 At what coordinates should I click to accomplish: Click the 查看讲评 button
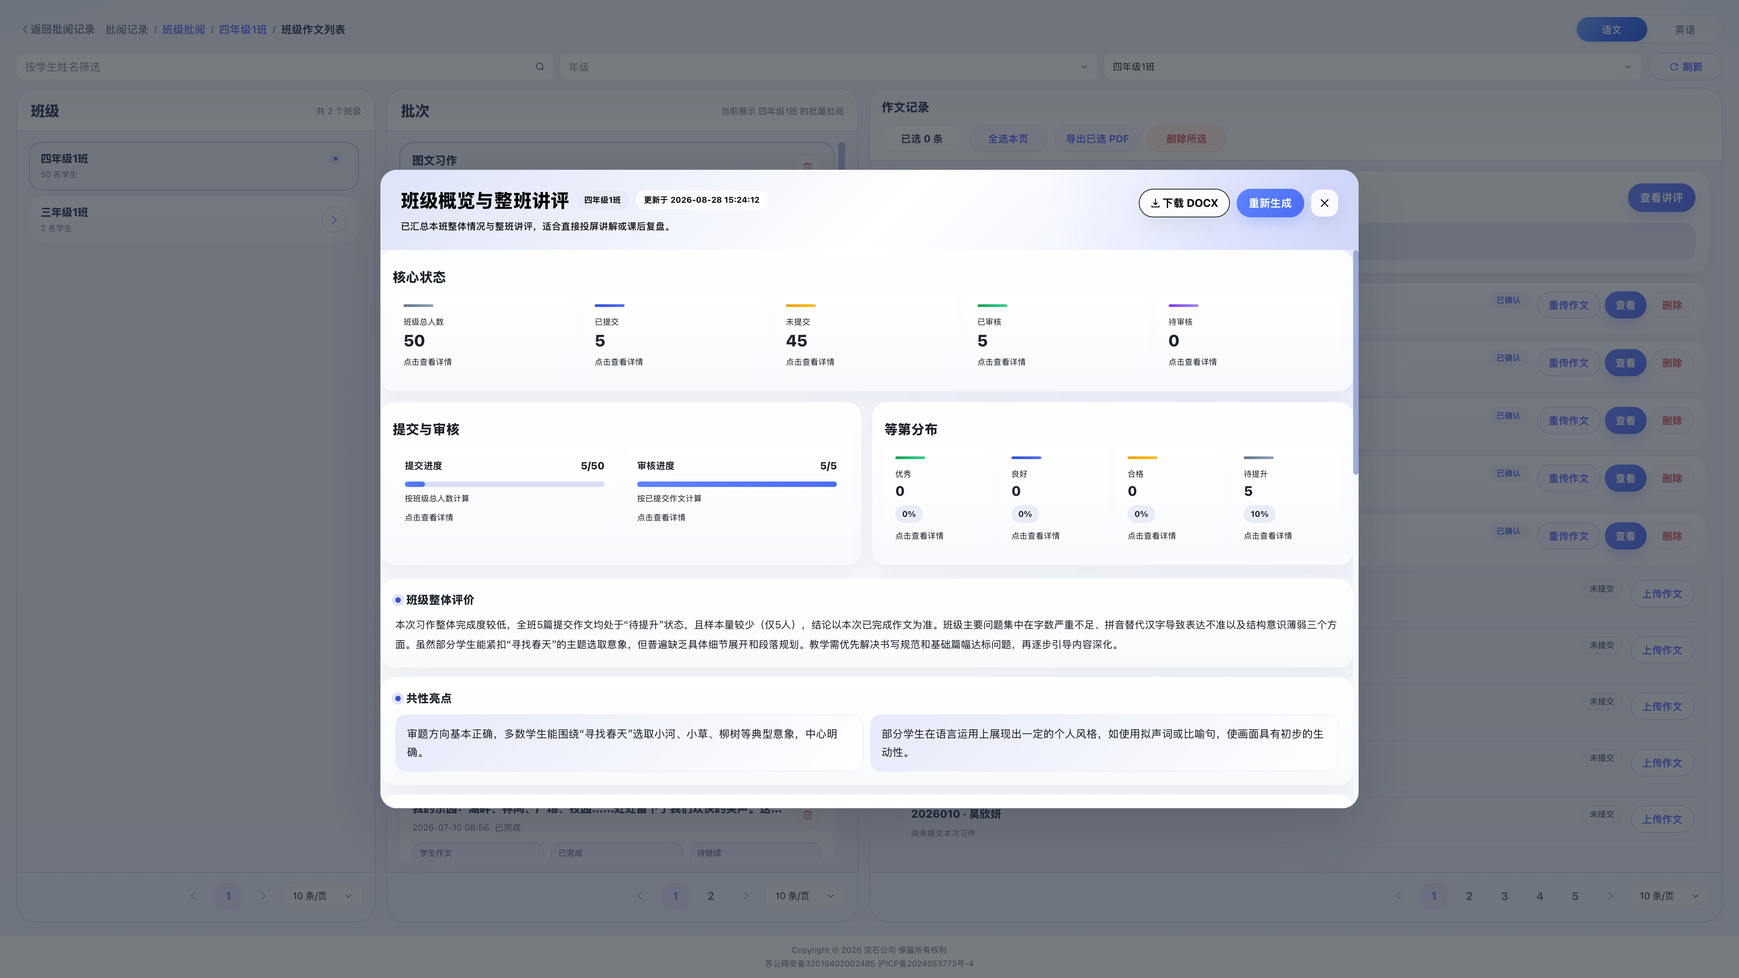(x=1661, y=198)
